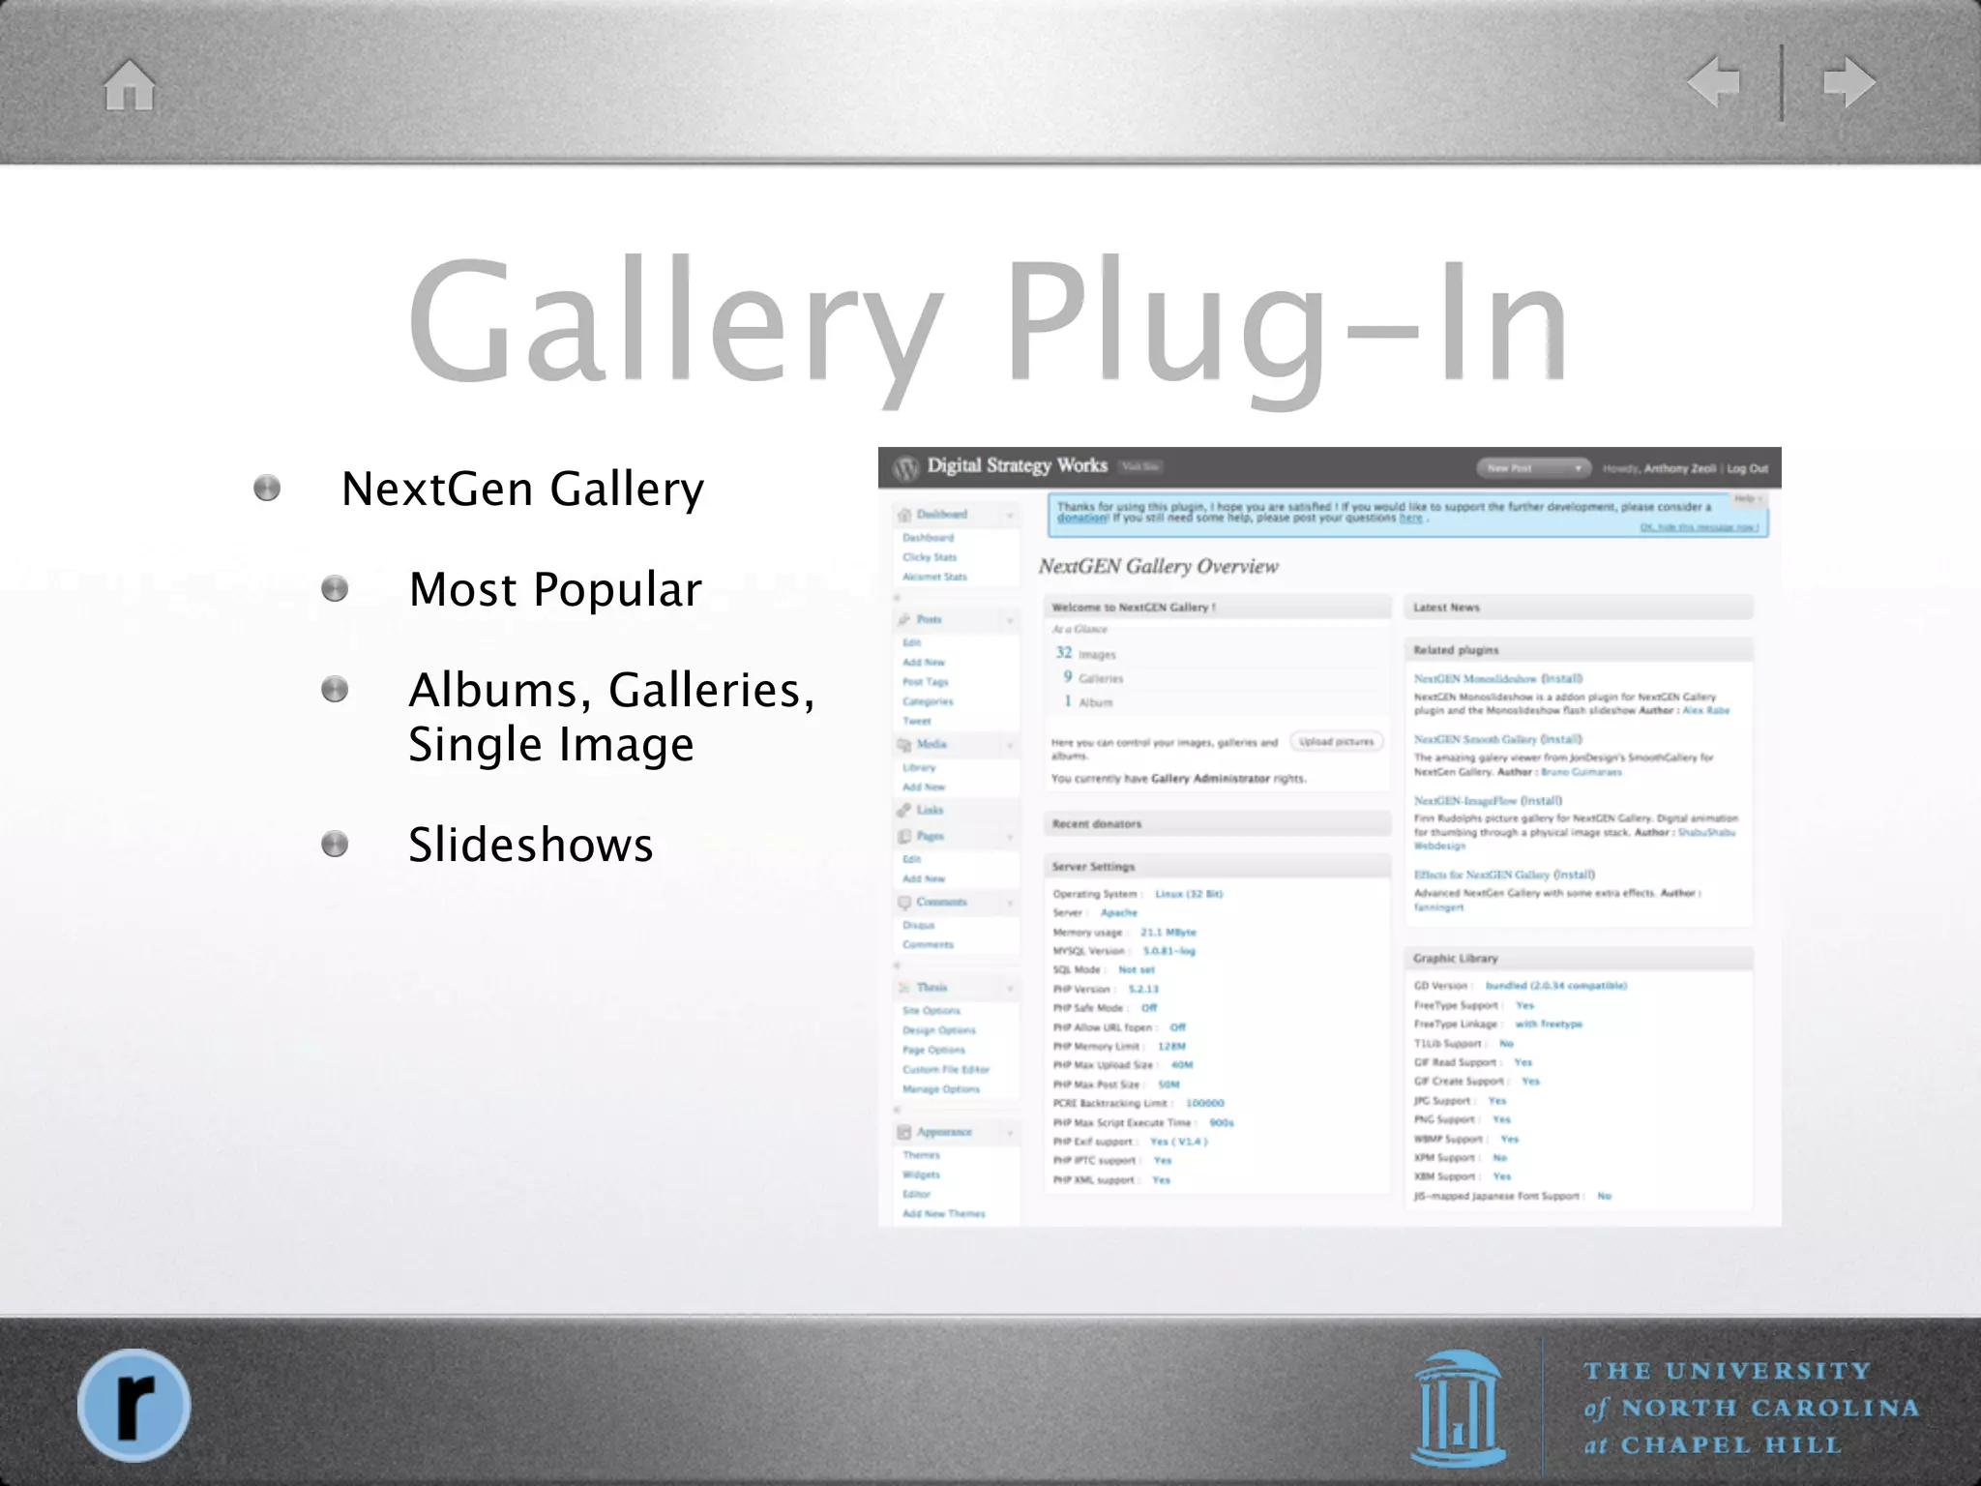The width and height of the screenshot is (1981, 1486).
Task: Click the UNC Old Well logo
Action: [1459, 1408]
